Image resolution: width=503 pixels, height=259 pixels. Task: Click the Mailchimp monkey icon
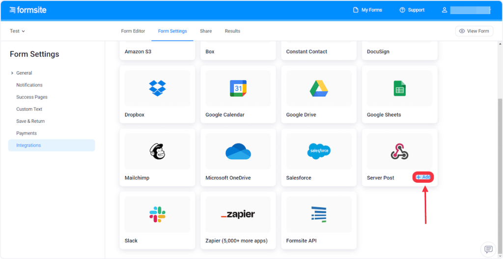157,151
